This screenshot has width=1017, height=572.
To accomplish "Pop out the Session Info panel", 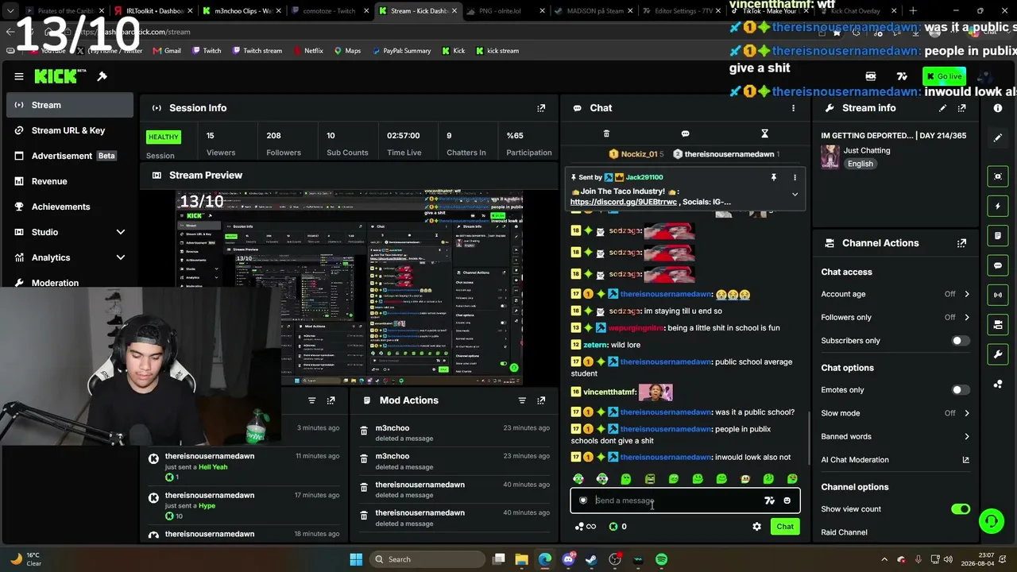I will tap(541, 108).
